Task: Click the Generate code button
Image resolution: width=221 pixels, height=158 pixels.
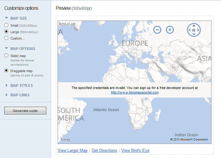Action: (x=25, y=110)
